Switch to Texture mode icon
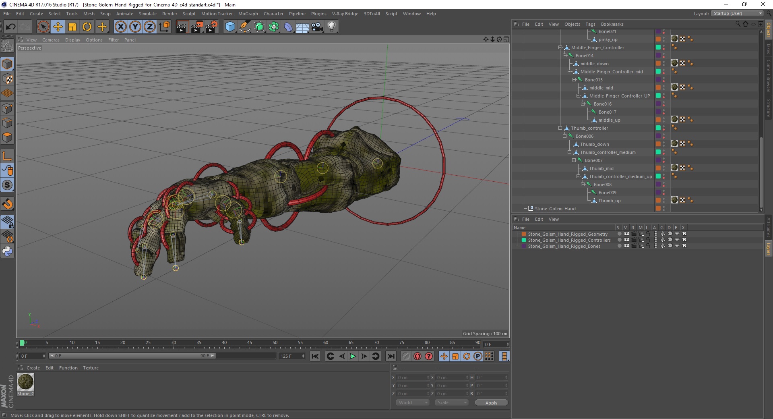This screenshot has height=419, width=773. [x=7, y=79]
